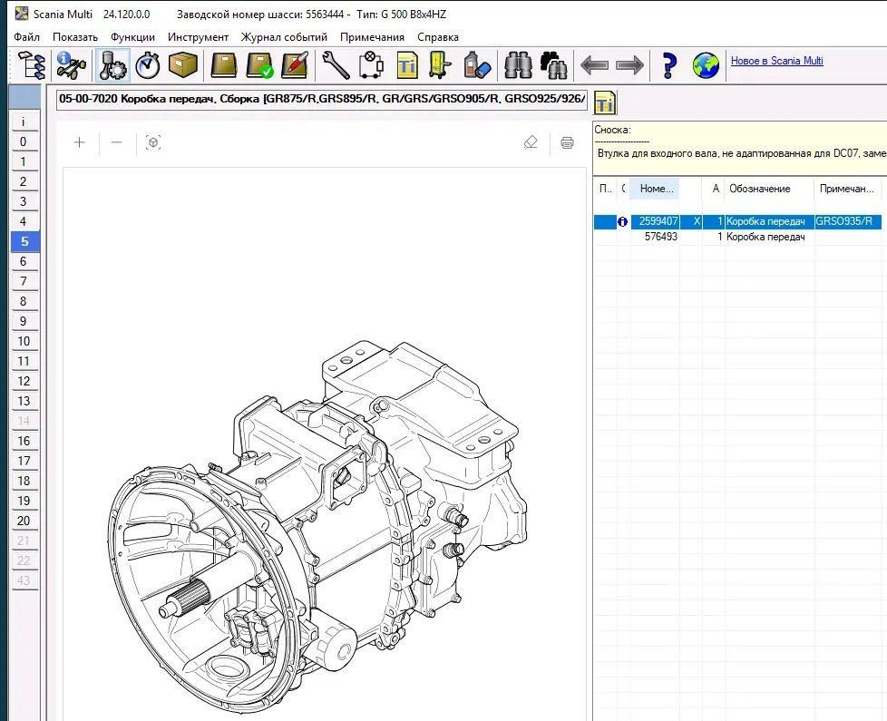Follow the Новое в Scania Multi link
The image size is (887, 721).
[776, 61]
